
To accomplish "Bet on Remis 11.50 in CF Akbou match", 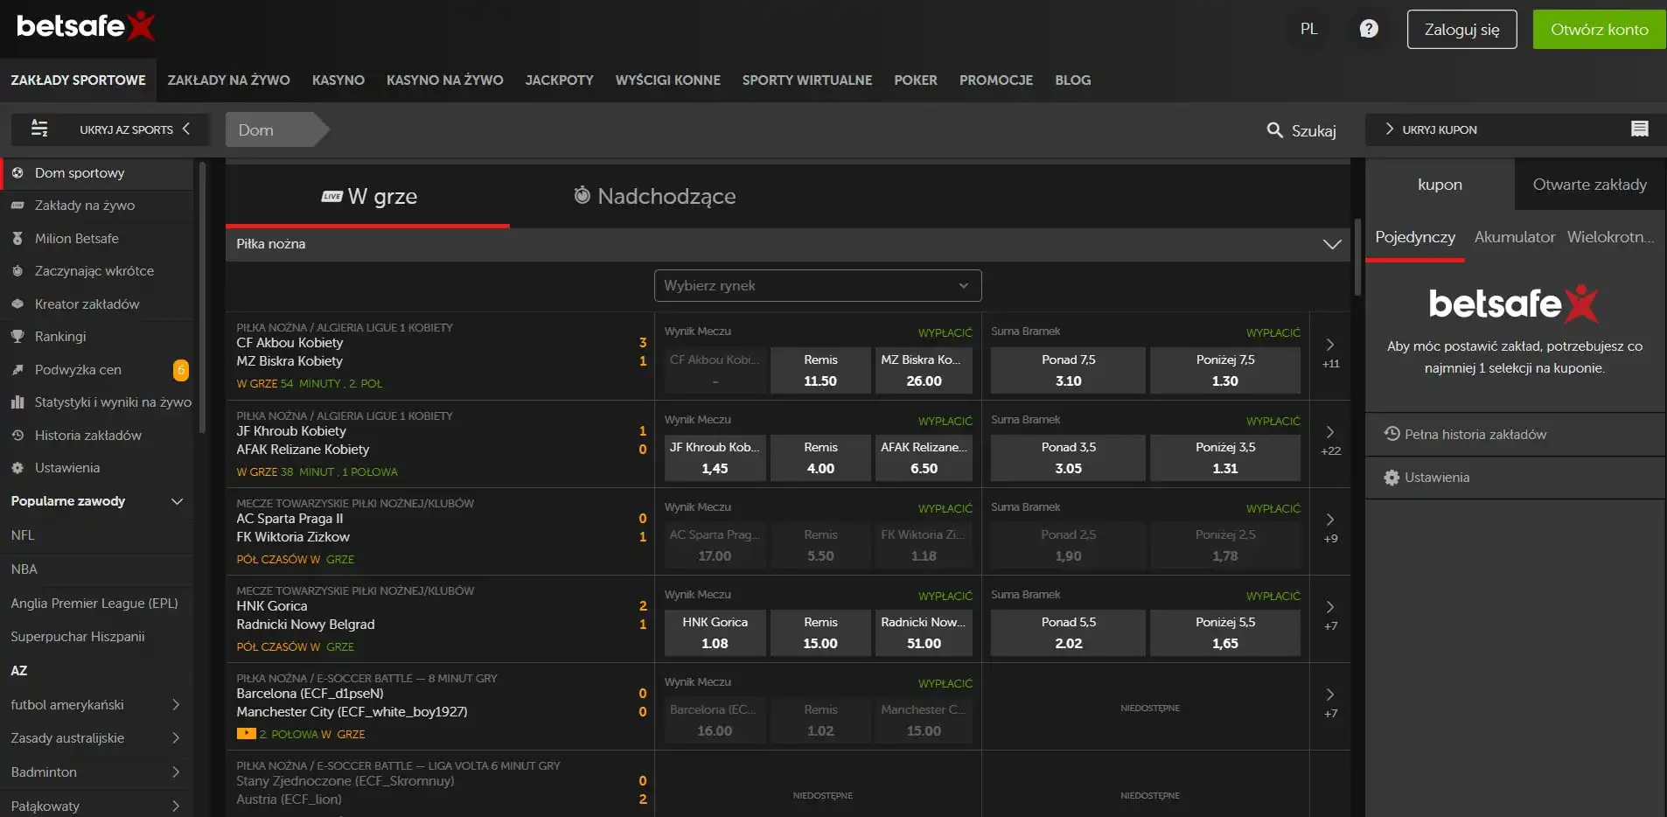I will (820, 370).
